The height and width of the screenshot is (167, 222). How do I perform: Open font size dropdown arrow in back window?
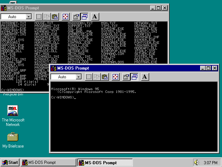point(28,17)
